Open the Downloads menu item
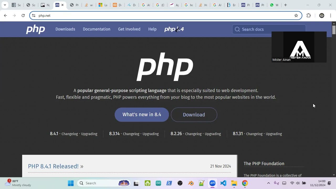The image size is (336, 189). [65, 29]
